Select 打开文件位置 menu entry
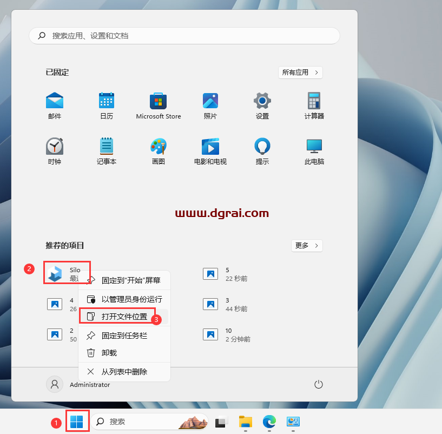442x434 pixels. pos(124,317)
